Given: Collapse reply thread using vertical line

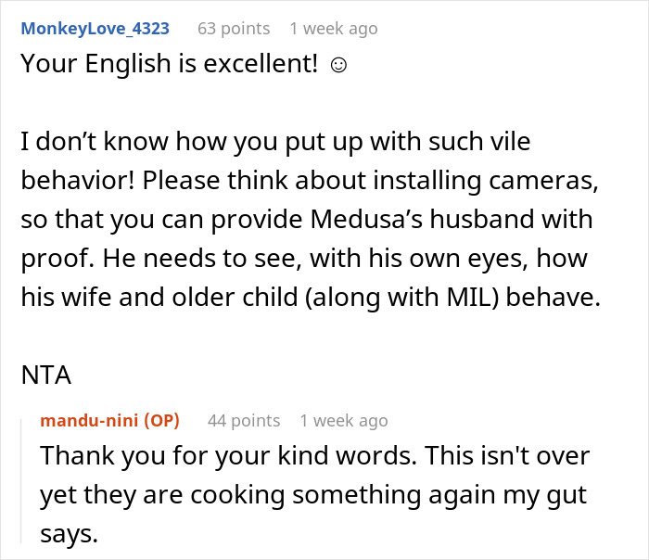Looking at the screenshot, I should click(23, 482).
